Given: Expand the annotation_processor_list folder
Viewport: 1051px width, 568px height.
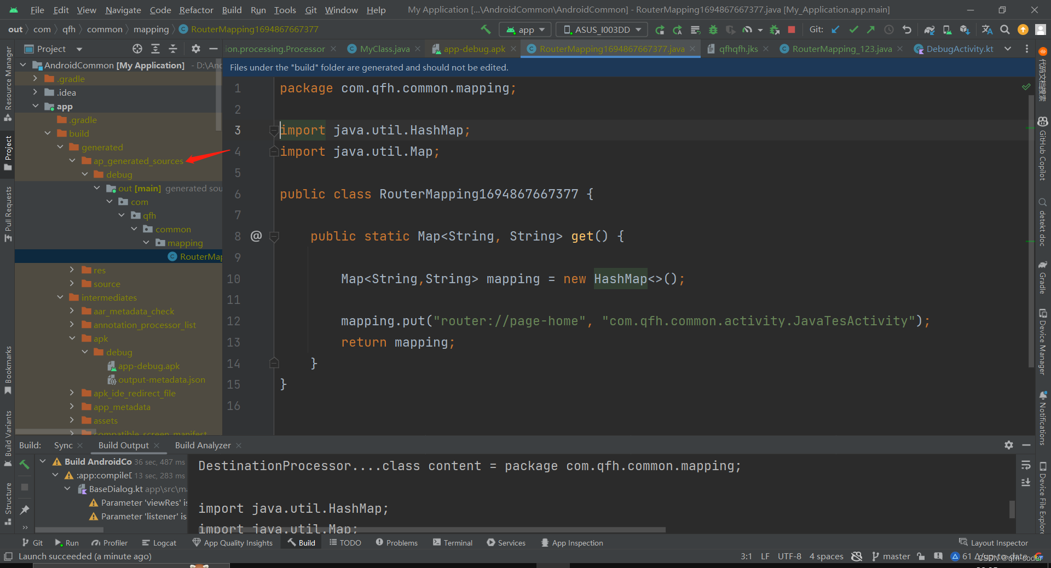Looking at the screenshot, I should click(72, 325).
